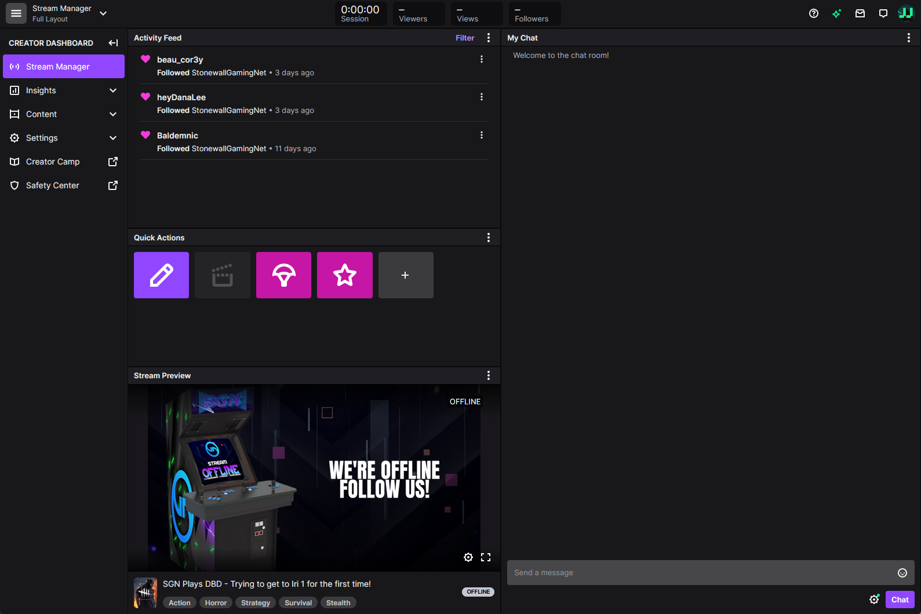Viewport: 921px width, 614px height.
Task: Click the Survival tag
Action: [298, 603]
